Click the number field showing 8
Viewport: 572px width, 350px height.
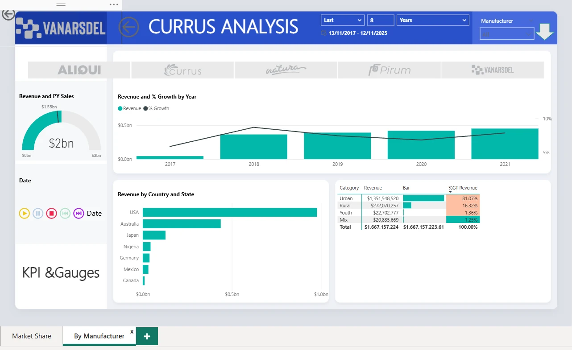(x=381, y=20)
